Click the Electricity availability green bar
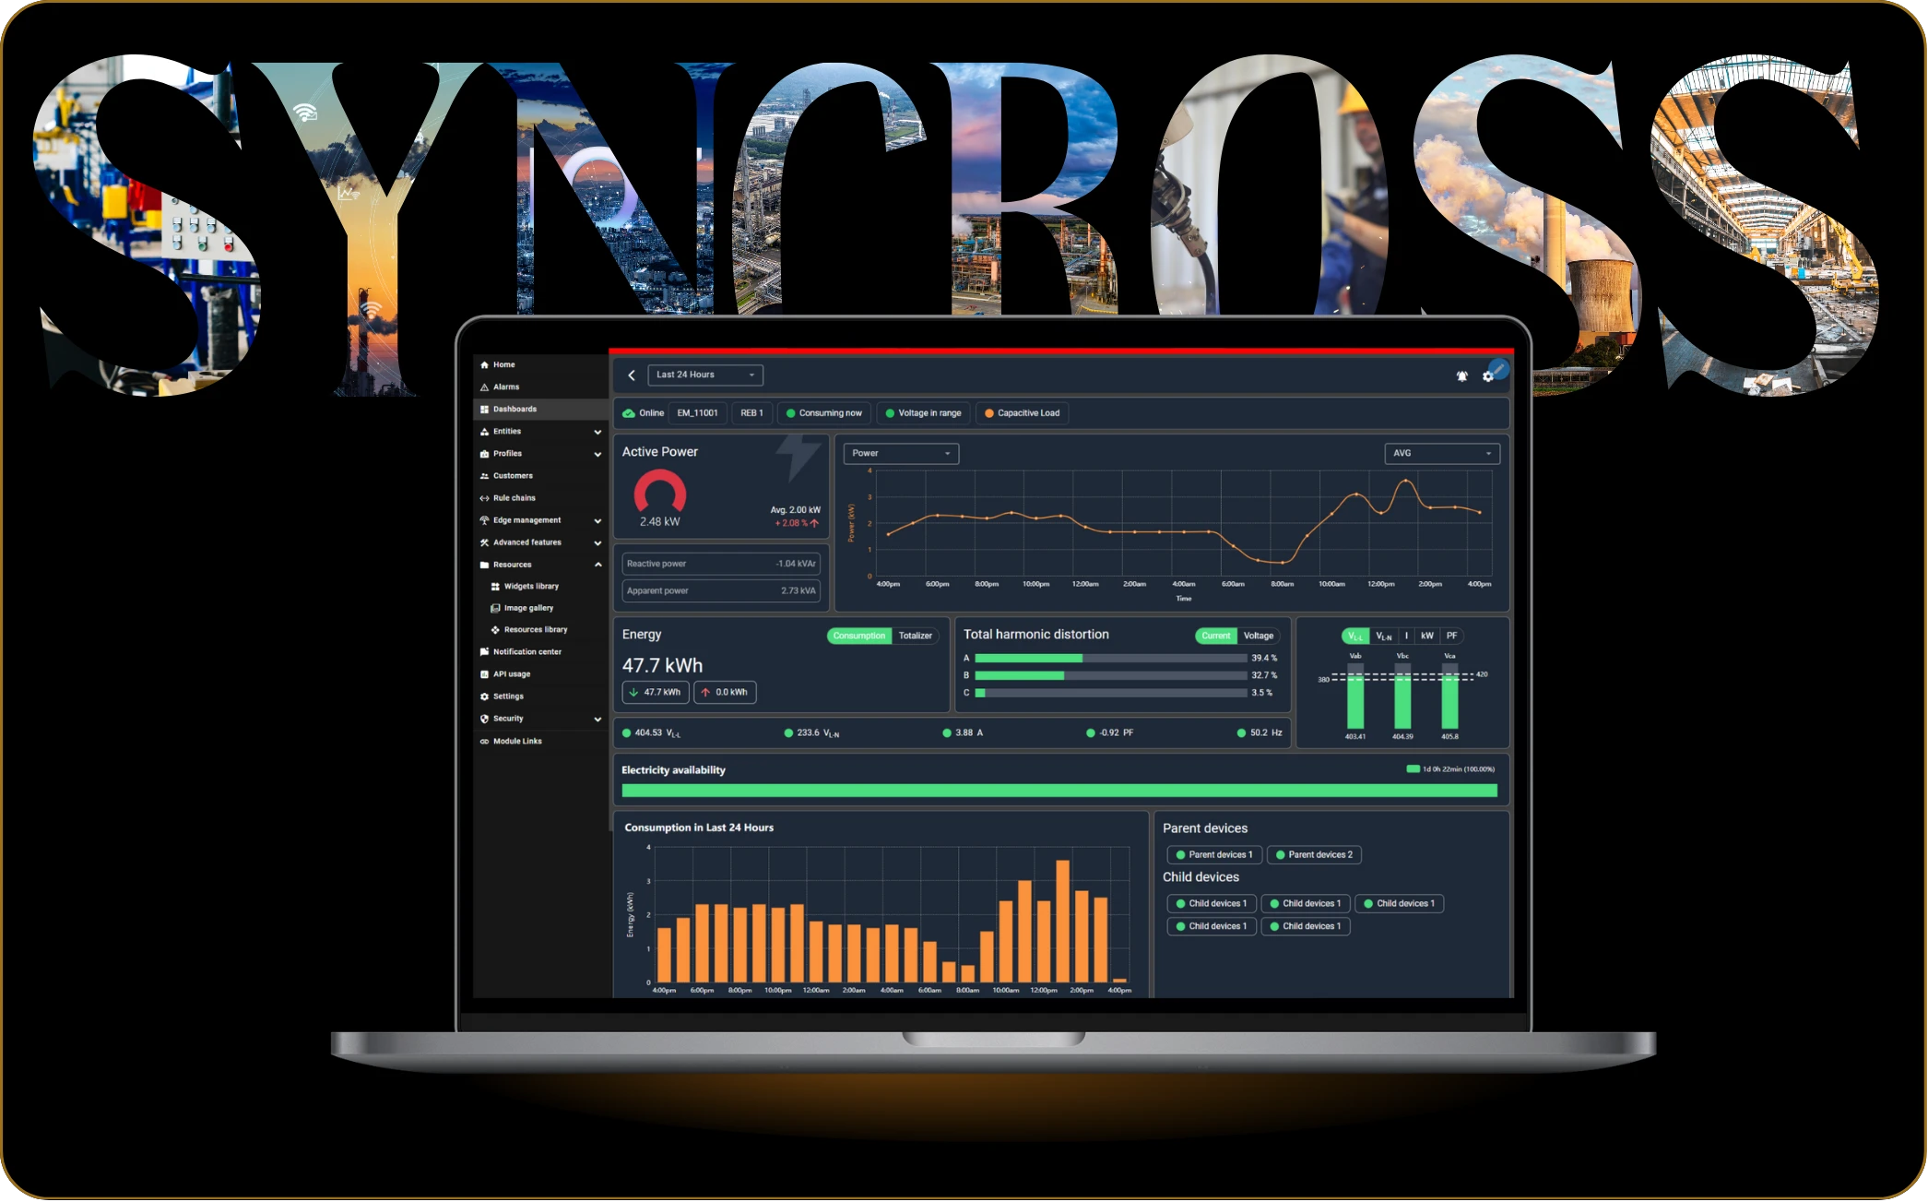This screenshot has width=1928, height=1202. (x=1059, y=791)
